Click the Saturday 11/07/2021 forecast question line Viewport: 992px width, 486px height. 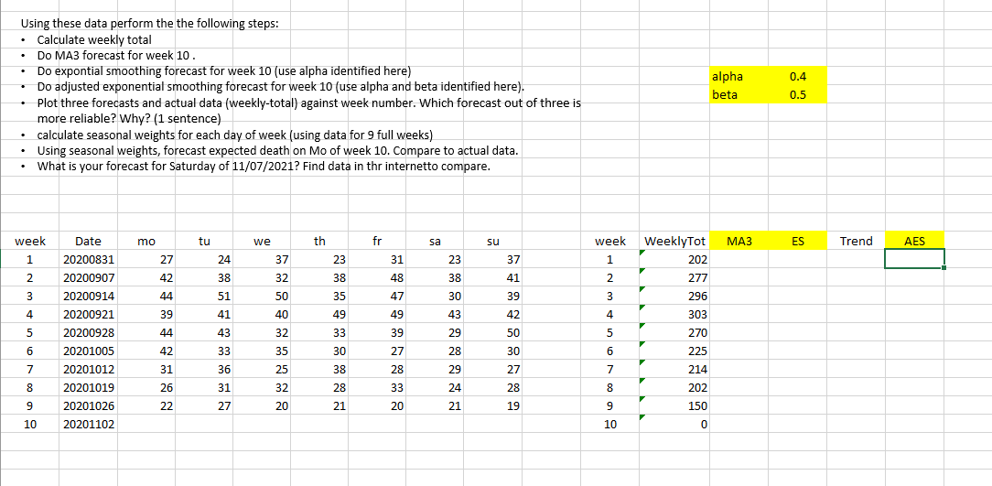(264, 167)
